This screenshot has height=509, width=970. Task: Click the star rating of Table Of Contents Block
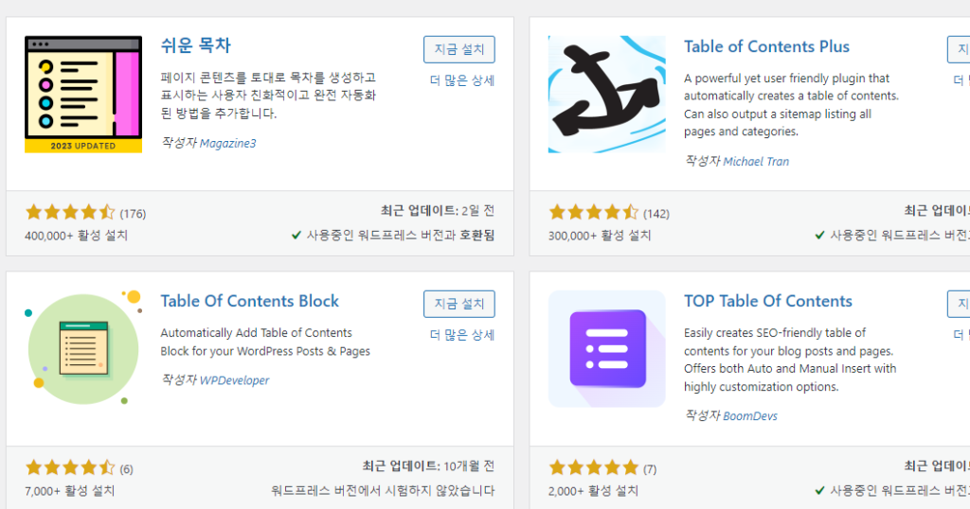70,467
